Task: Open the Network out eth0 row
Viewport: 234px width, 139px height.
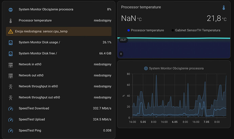Action: click(59, 75)
